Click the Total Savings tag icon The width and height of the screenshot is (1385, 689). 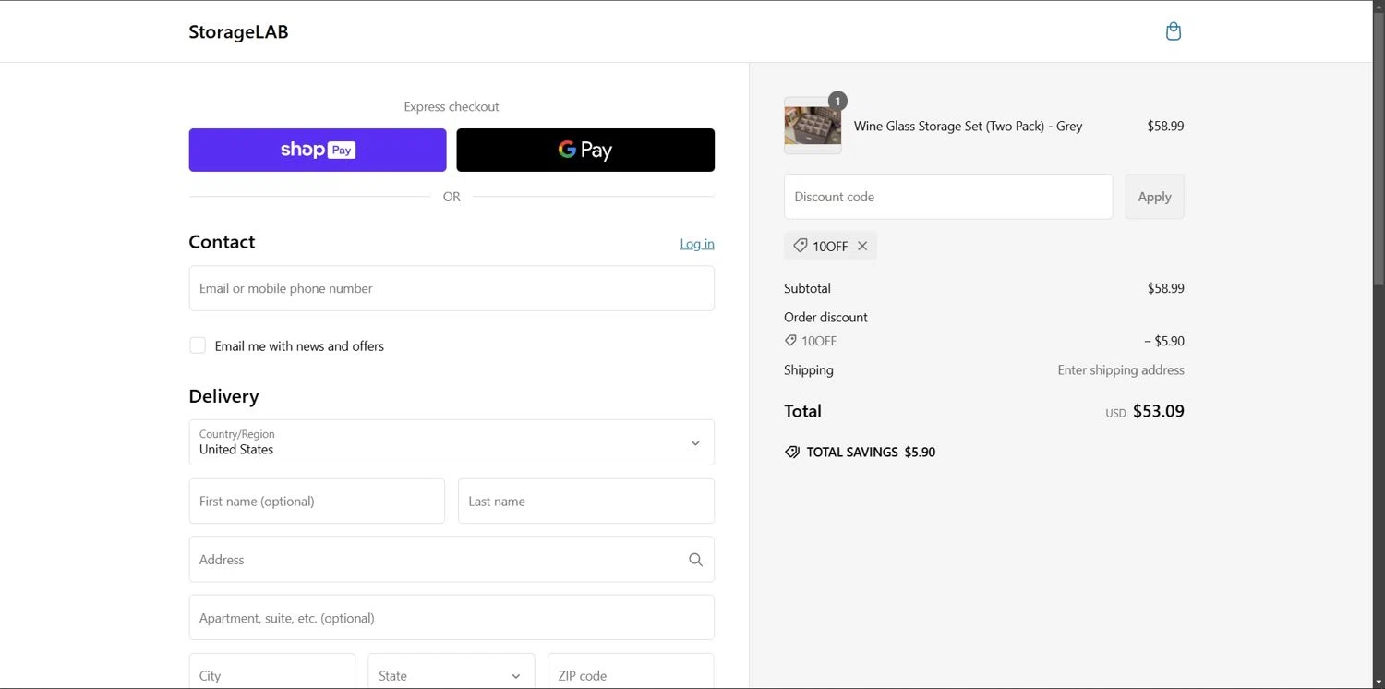click(792, 453)
